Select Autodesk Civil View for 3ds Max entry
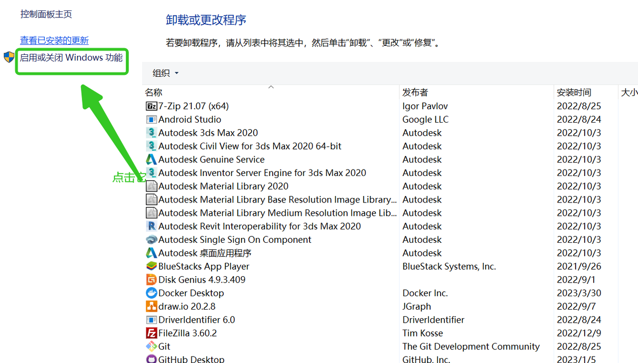 pyautogui.click(x=250, y=146)
